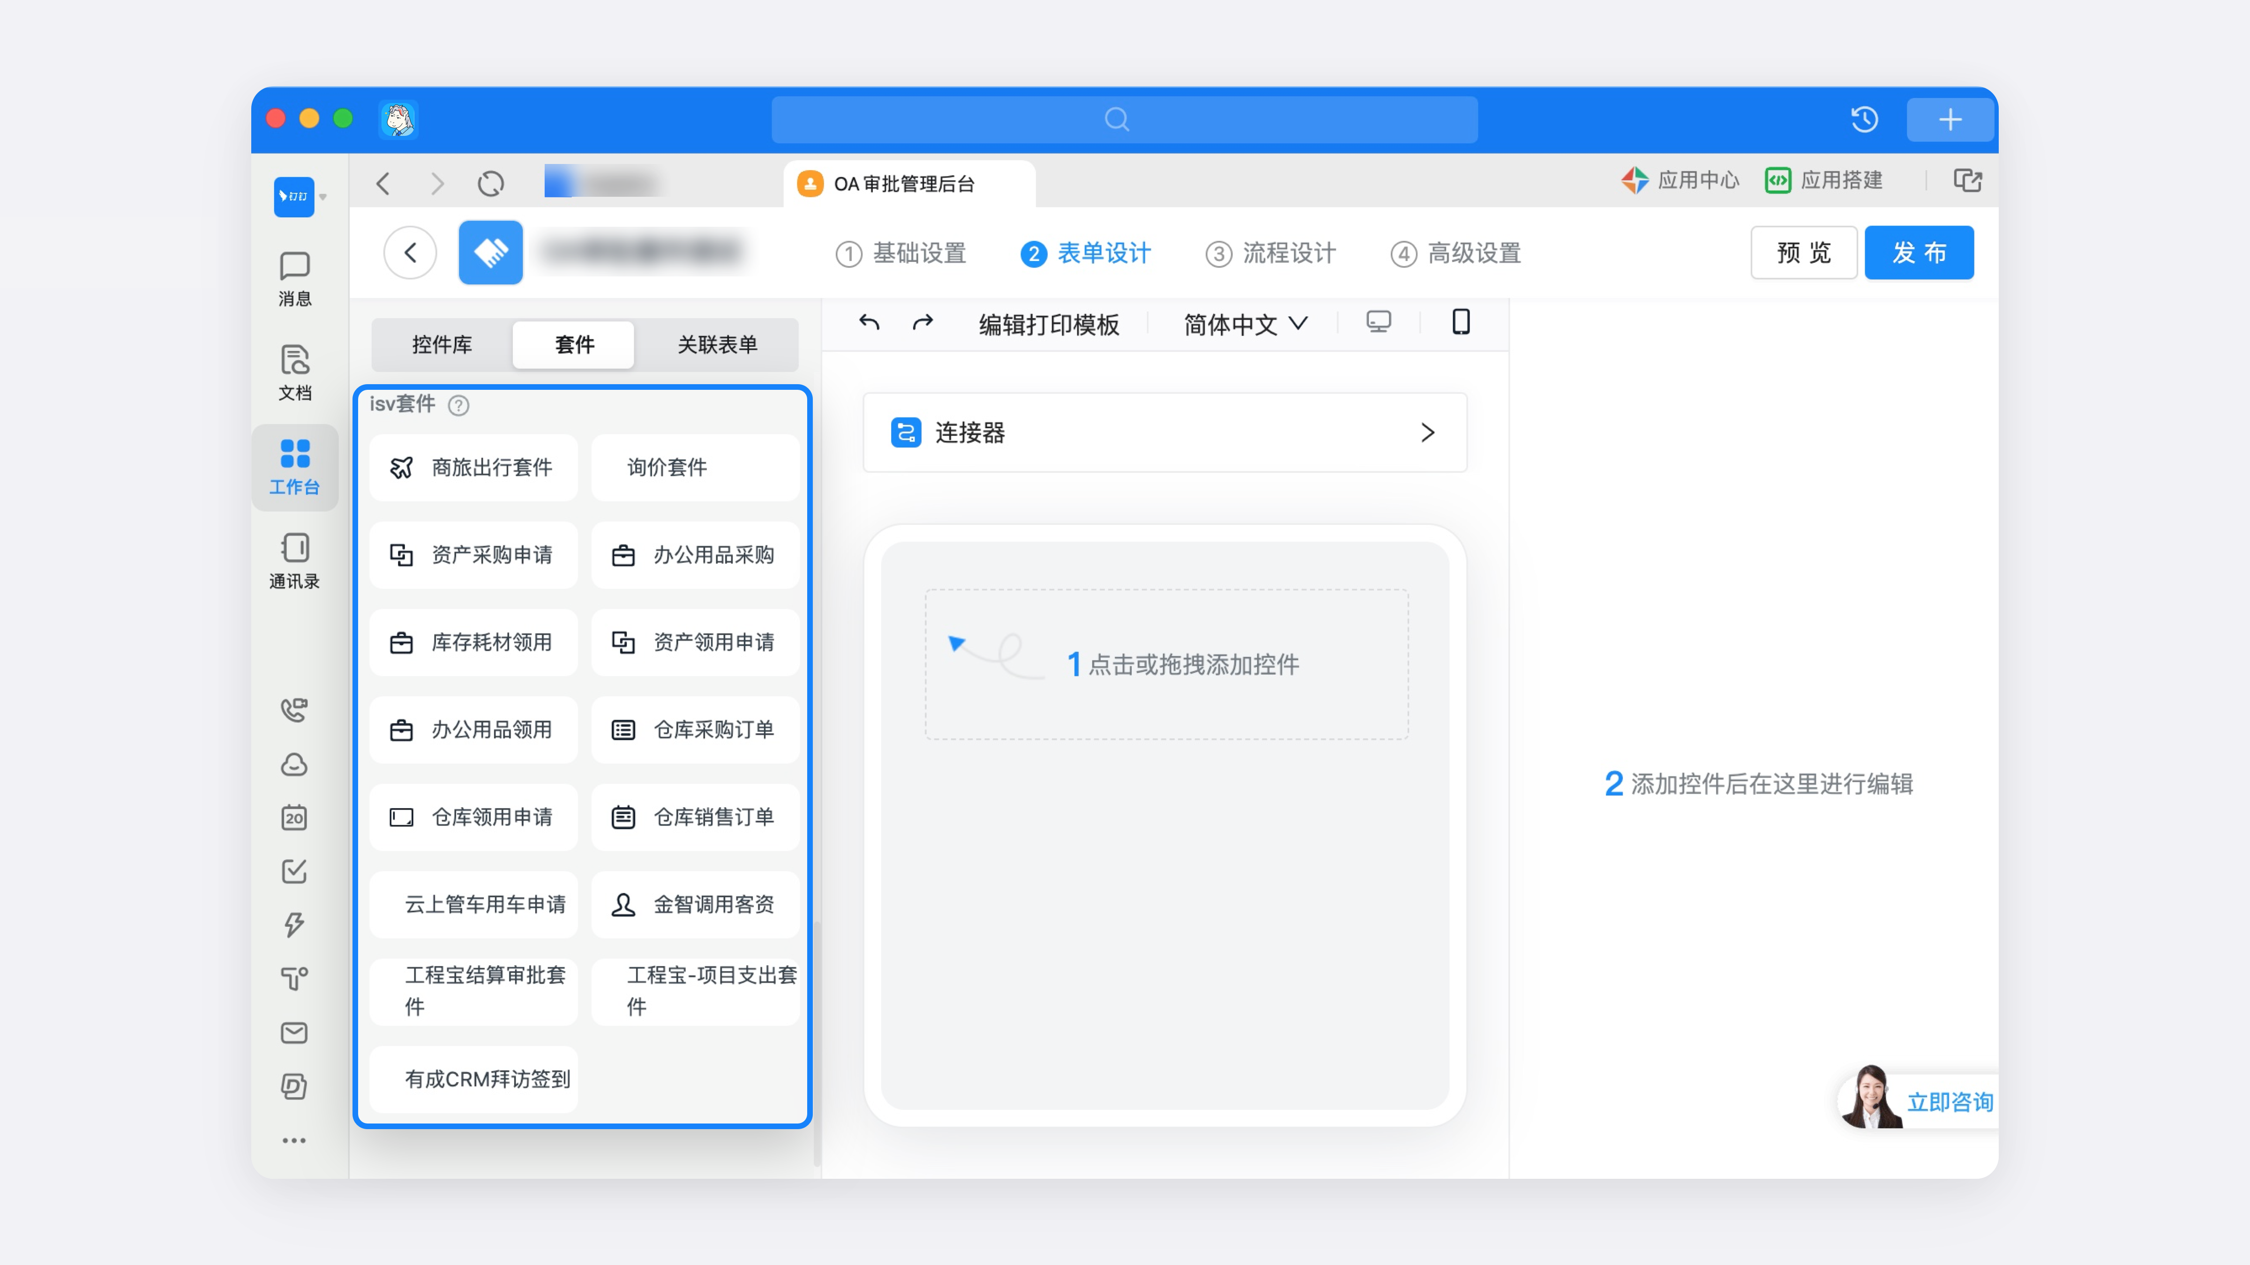Viewport: 2250px width, 1265px height.
Task: Go to step 高级设置
Action: (x=1455, y=253)
